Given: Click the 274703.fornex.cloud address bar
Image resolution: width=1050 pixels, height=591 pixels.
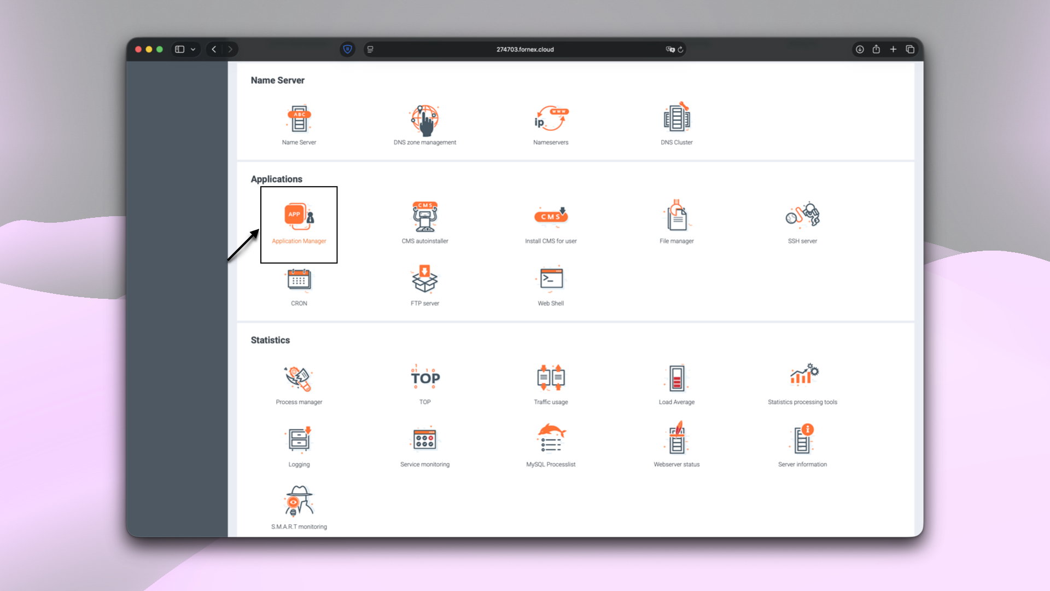Looking at the screenshot, I should tap(524, 49).
